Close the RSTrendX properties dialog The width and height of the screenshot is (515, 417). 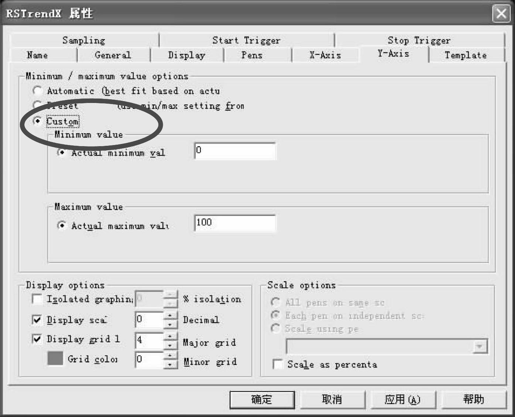click(501, 14)
